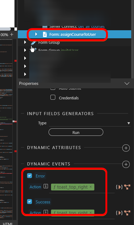
Task: Click the Success event label
Action: point(43,202)
